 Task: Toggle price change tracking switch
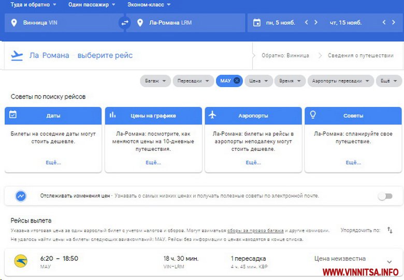click(385, 196)
